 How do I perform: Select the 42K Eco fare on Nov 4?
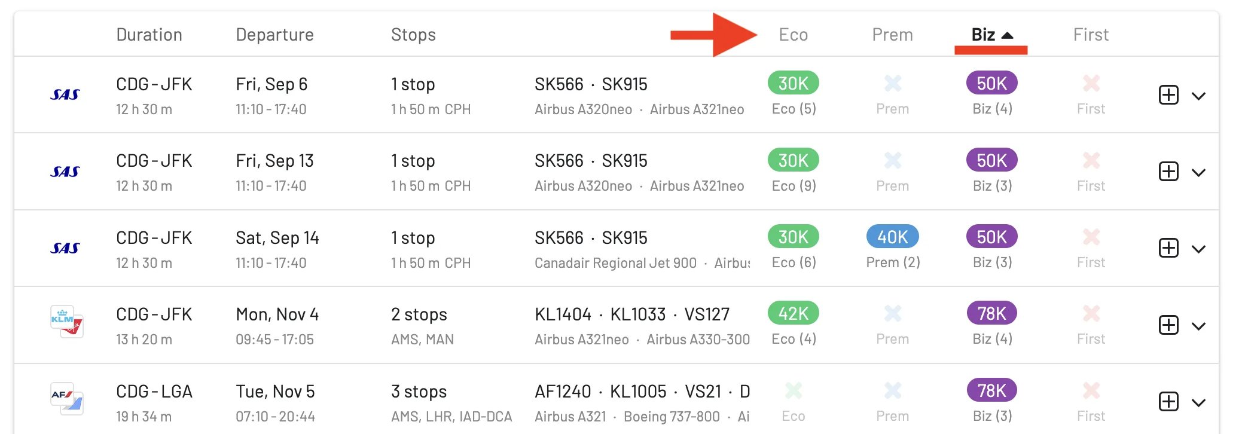[794, 313]
